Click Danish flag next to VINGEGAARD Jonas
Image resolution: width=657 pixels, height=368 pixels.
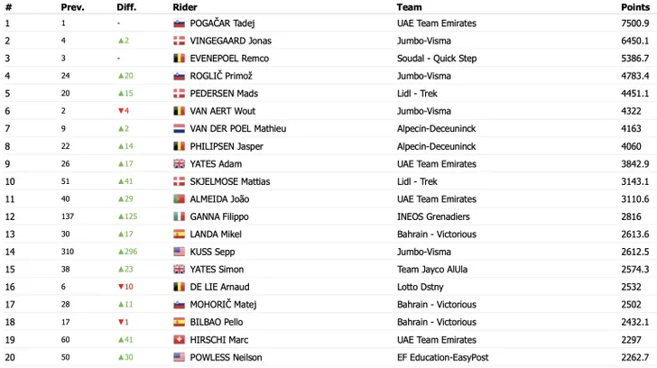pos(179,41)
